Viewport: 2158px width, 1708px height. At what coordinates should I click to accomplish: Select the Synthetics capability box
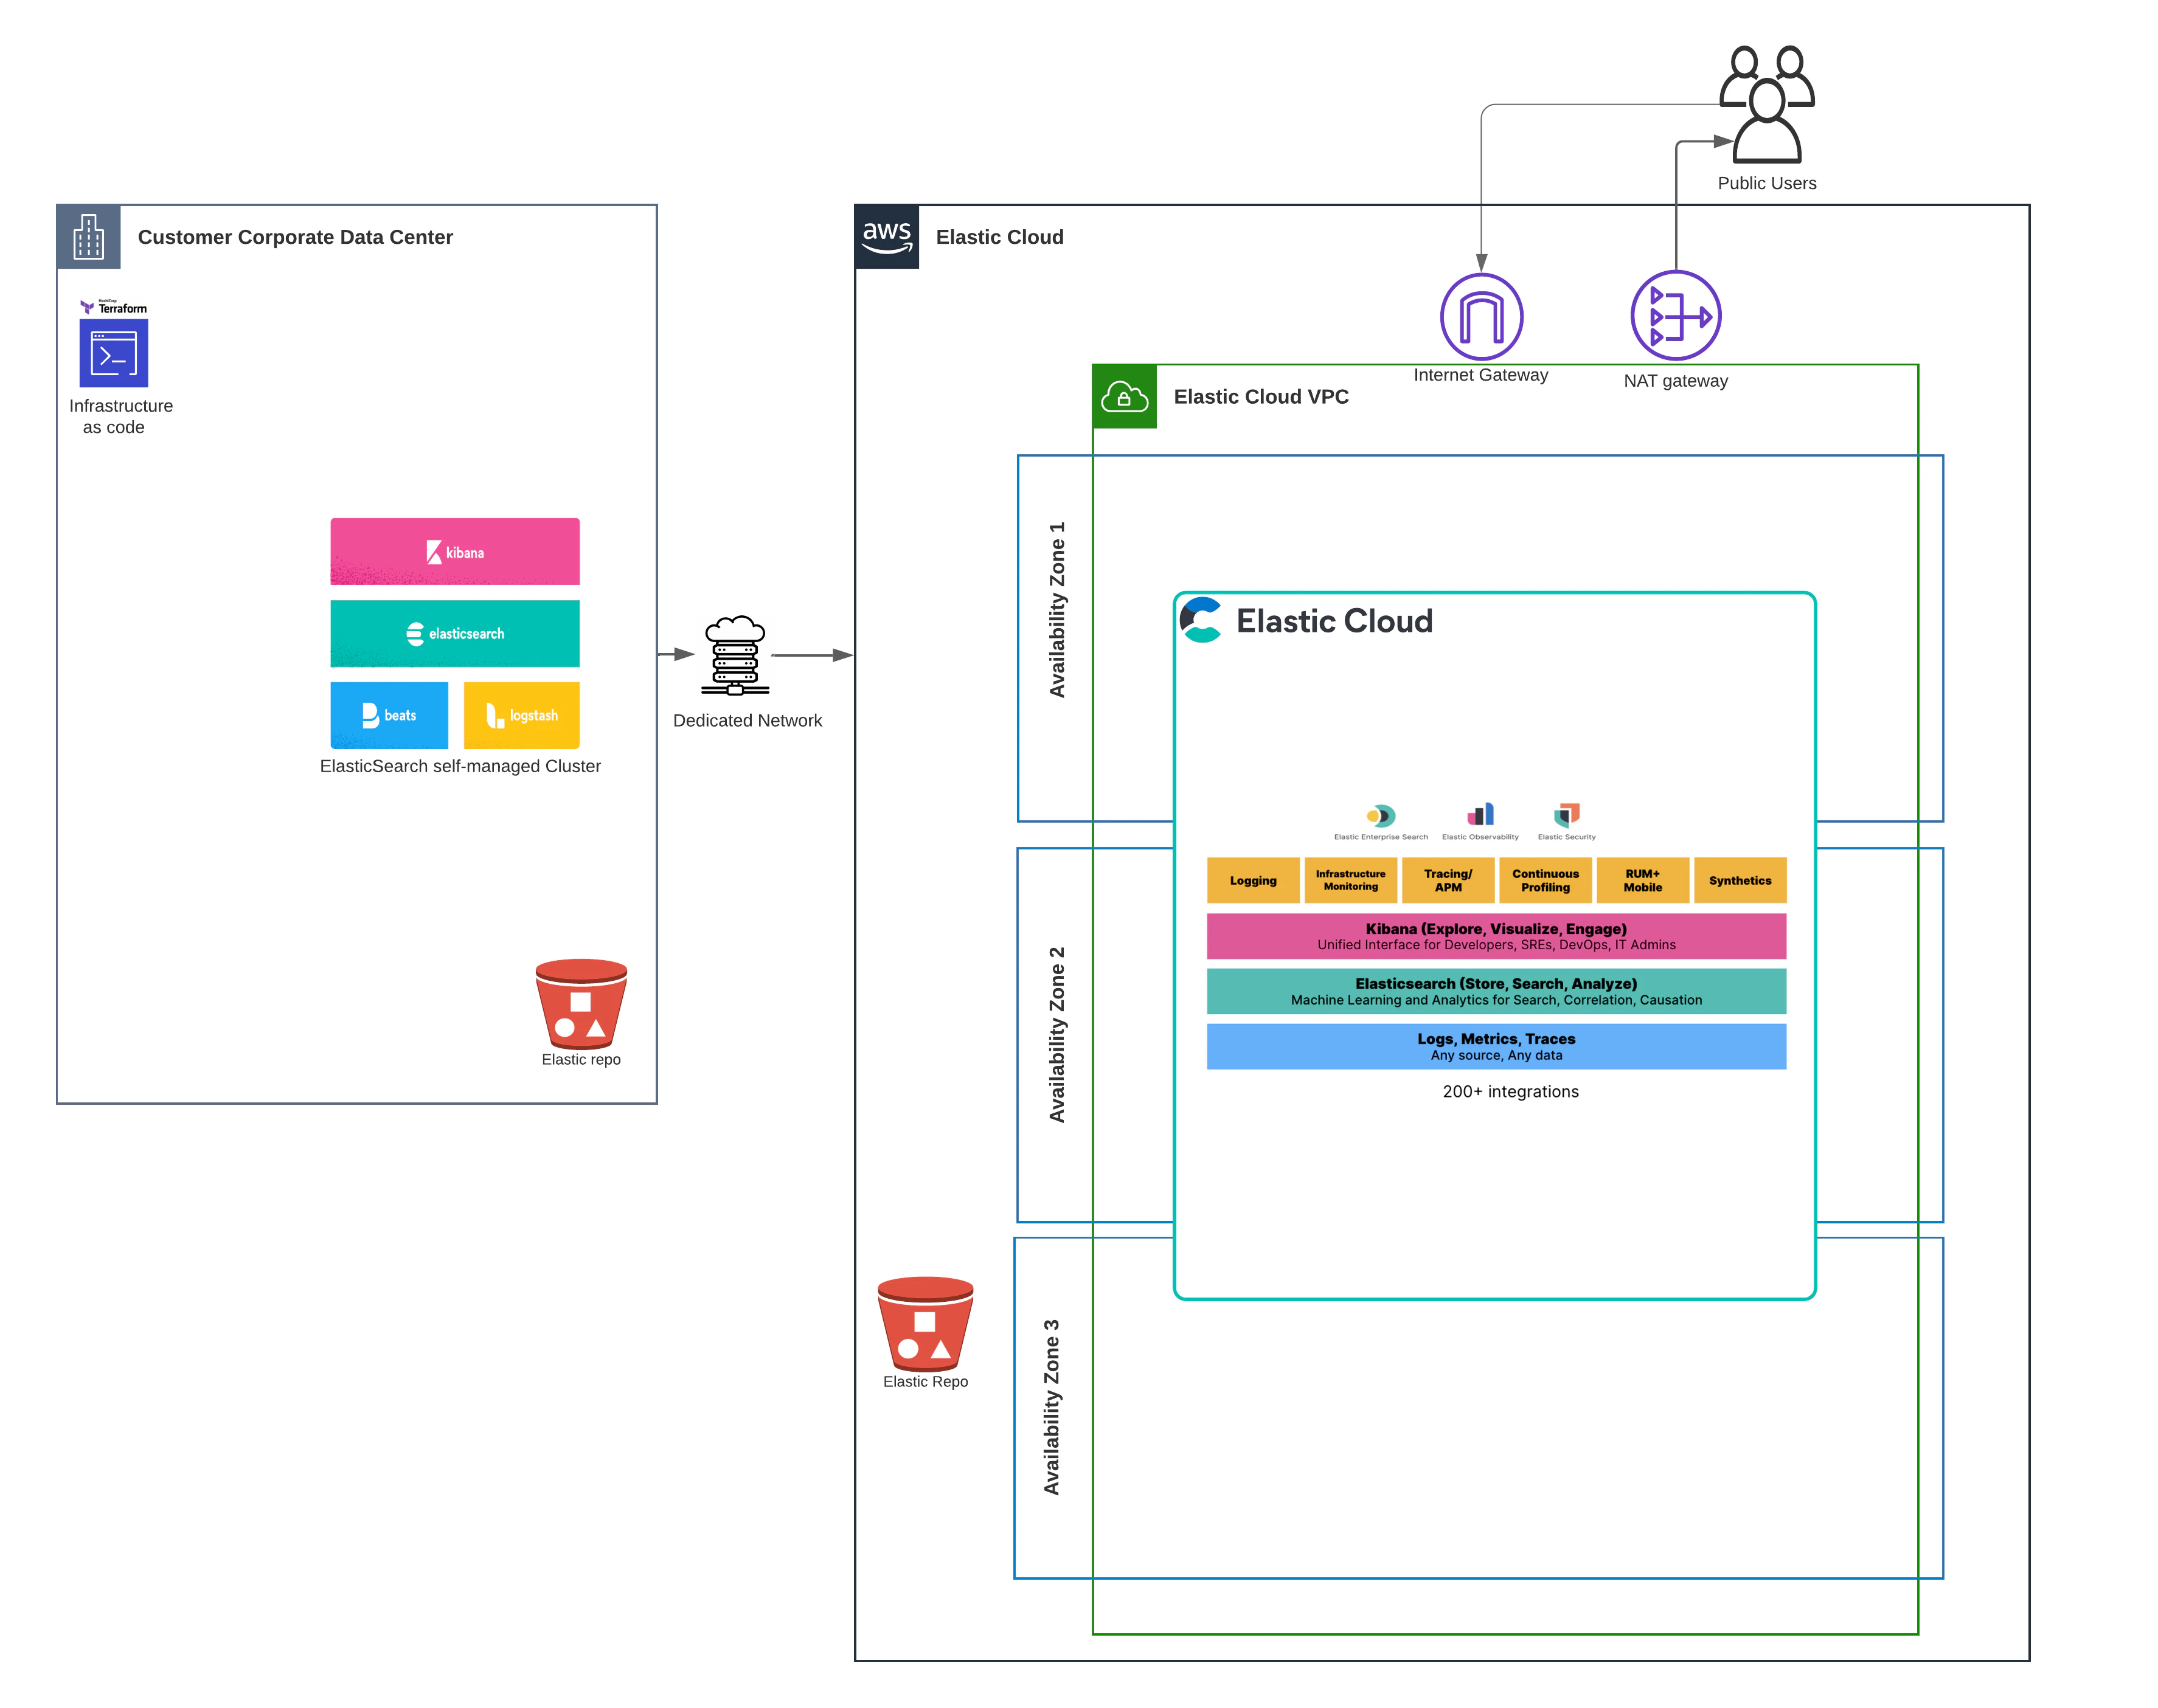[x=1739, y=880]
